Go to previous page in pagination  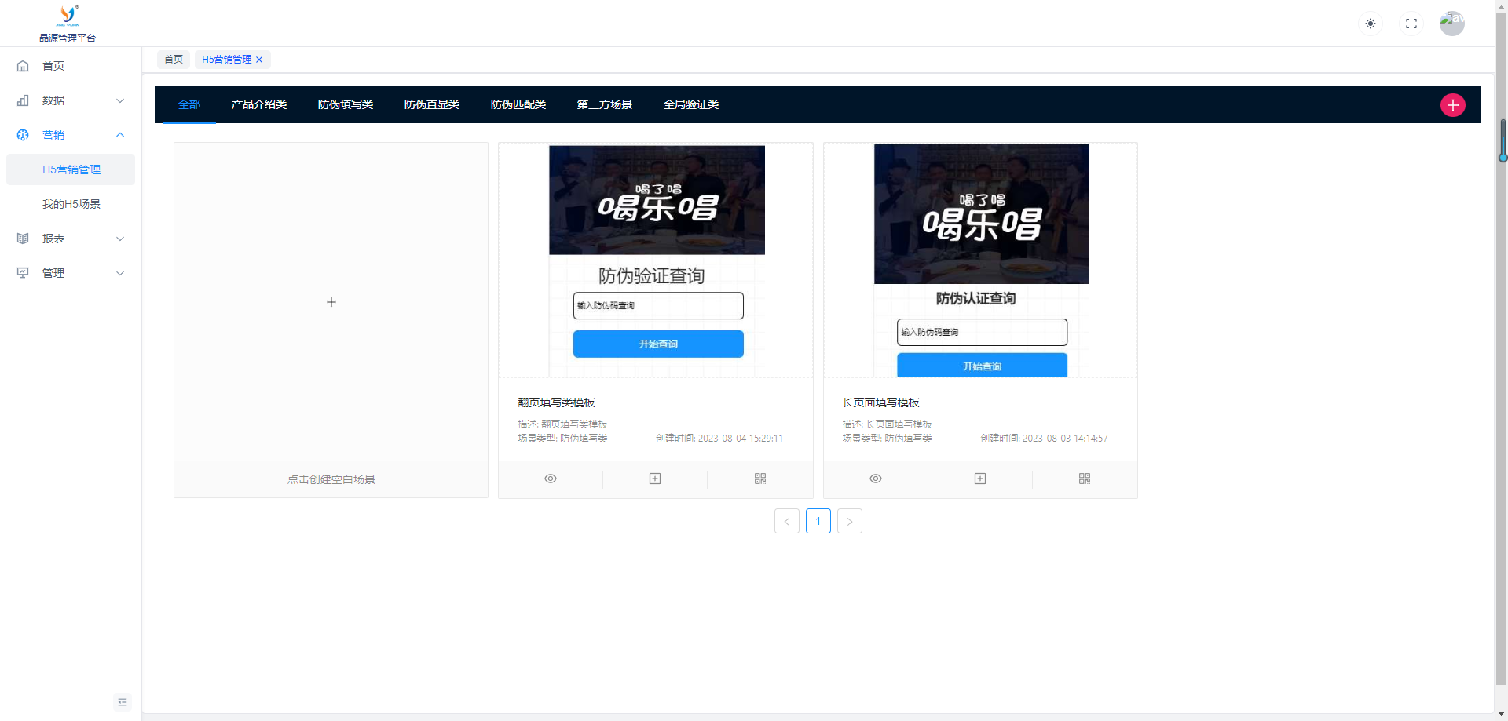[x=787, y=521]
